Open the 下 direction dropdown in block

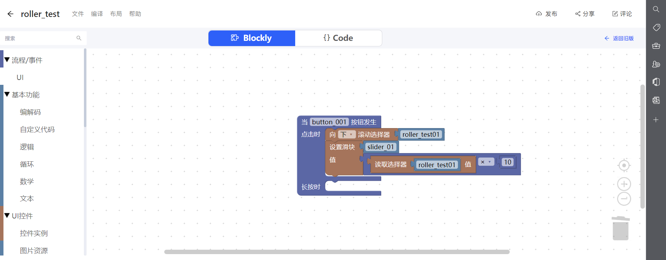point(347,134)
